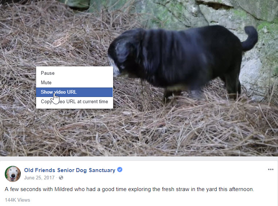The height and width of the screenshot is (206, 278).
Task: Open the June 25, 2017 timestamp link
Action: tap(39, 178)
